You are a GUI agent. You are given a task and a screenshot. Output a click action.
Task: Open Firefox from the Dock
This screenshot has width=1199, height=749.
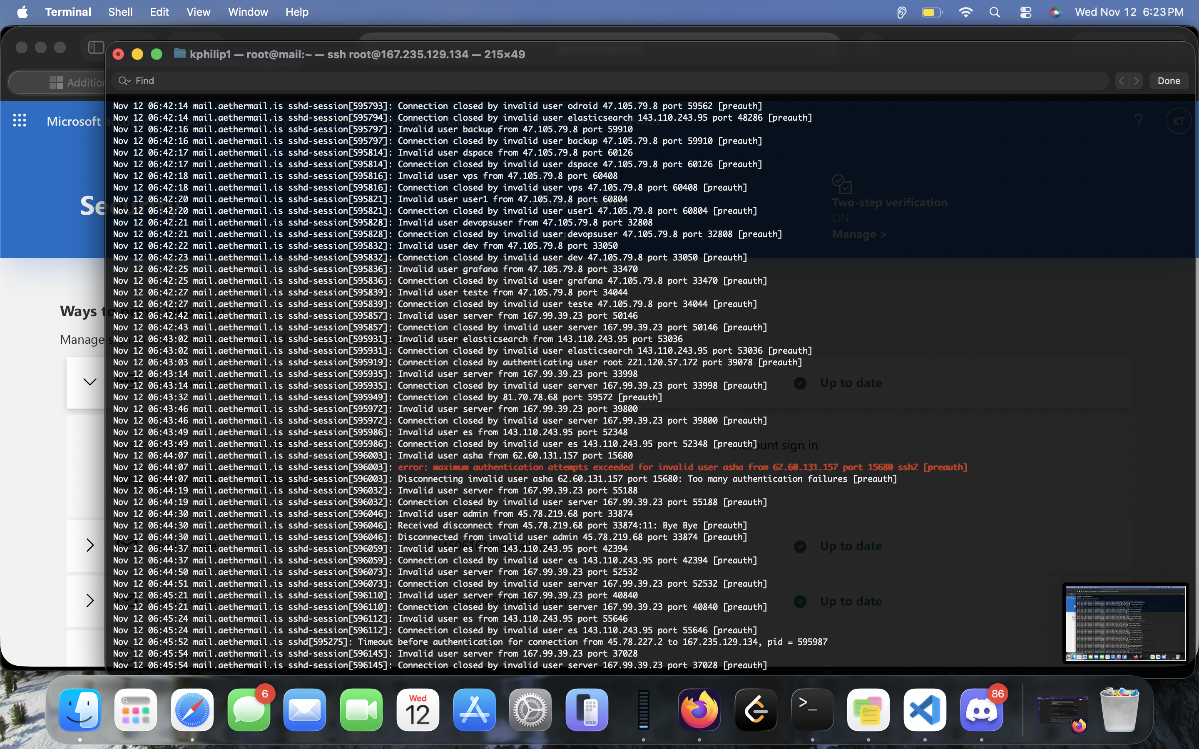(699, 710)
